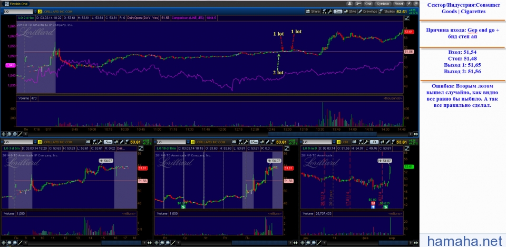The width and height of the screenshot is (506, 247).
Task: Change the 1m timeframe selector
Action: click(338, 12)
